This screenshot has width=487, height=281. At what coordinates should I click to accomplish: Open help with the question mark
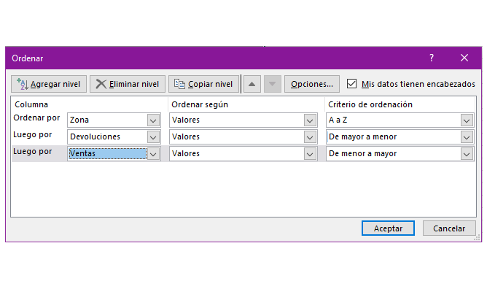432,58
